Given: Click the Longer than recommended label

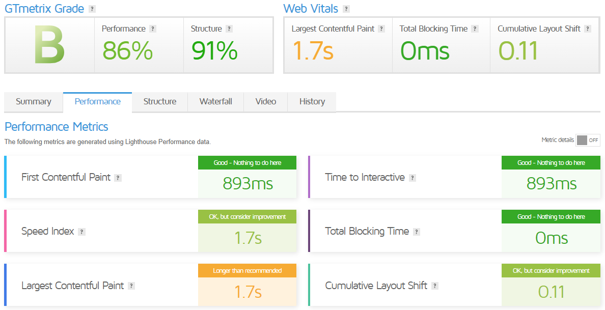Looking at the screenshot, I should (x=248, y=271).
